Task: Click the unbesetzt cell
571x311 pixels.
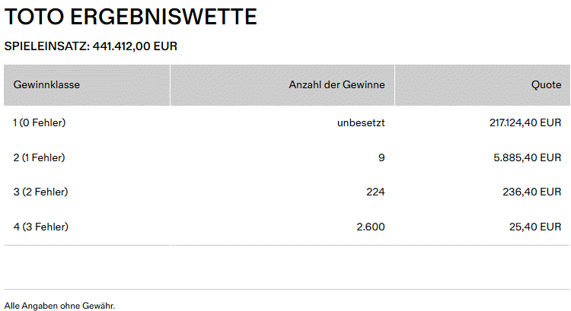Action: [361, 122]
